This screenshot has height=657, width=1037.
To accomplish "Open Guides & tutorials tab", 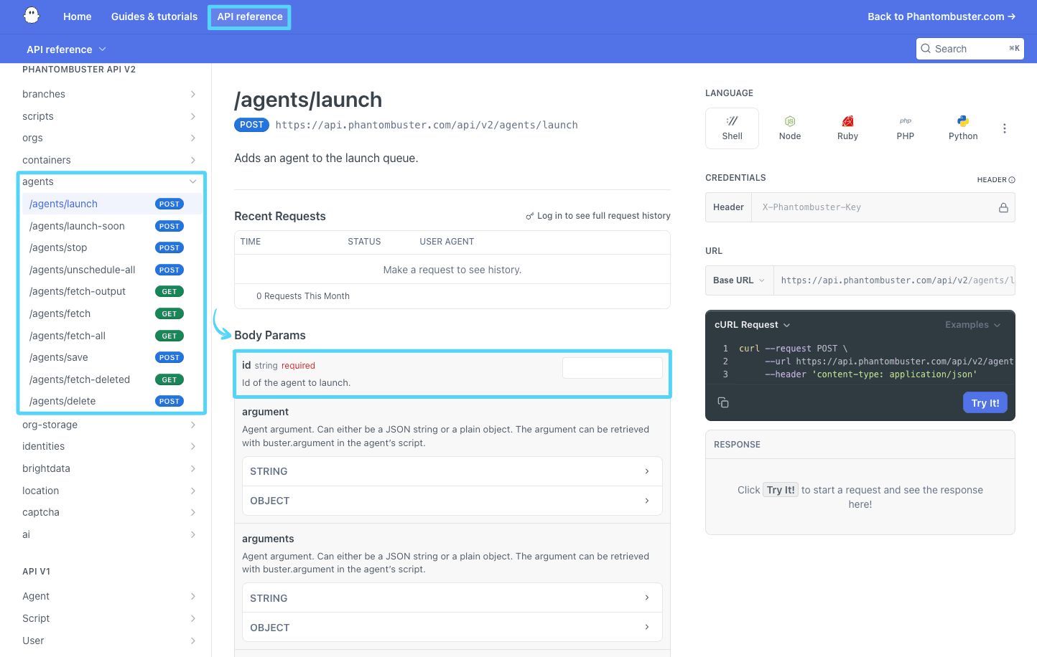I will click(x=154, y=16).
